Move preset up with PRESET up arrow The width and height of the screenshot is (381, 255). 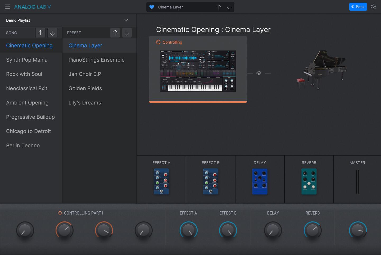(x=115, y=33)
